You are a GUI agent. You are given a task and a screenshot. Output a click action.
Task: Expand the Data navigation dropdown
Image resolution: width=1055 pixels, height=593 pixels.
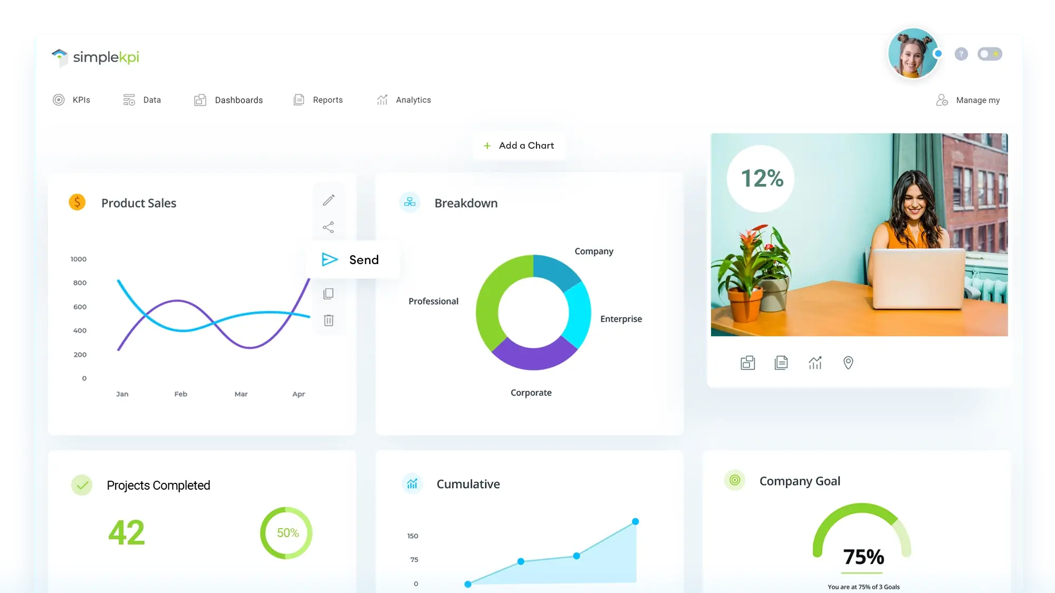click(151, 100)
